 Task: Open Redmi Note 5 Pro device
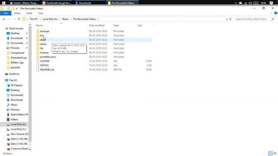[19, 114]
